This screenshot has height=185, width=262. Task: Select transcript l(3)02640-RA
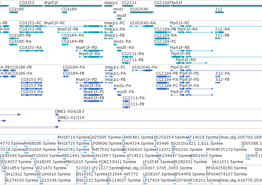[142, 26]
